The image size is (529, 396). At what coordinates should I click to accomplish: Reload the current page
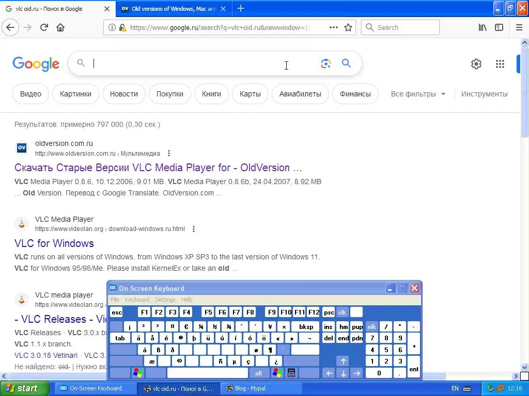pyautogui.click(x=44, y=27)
